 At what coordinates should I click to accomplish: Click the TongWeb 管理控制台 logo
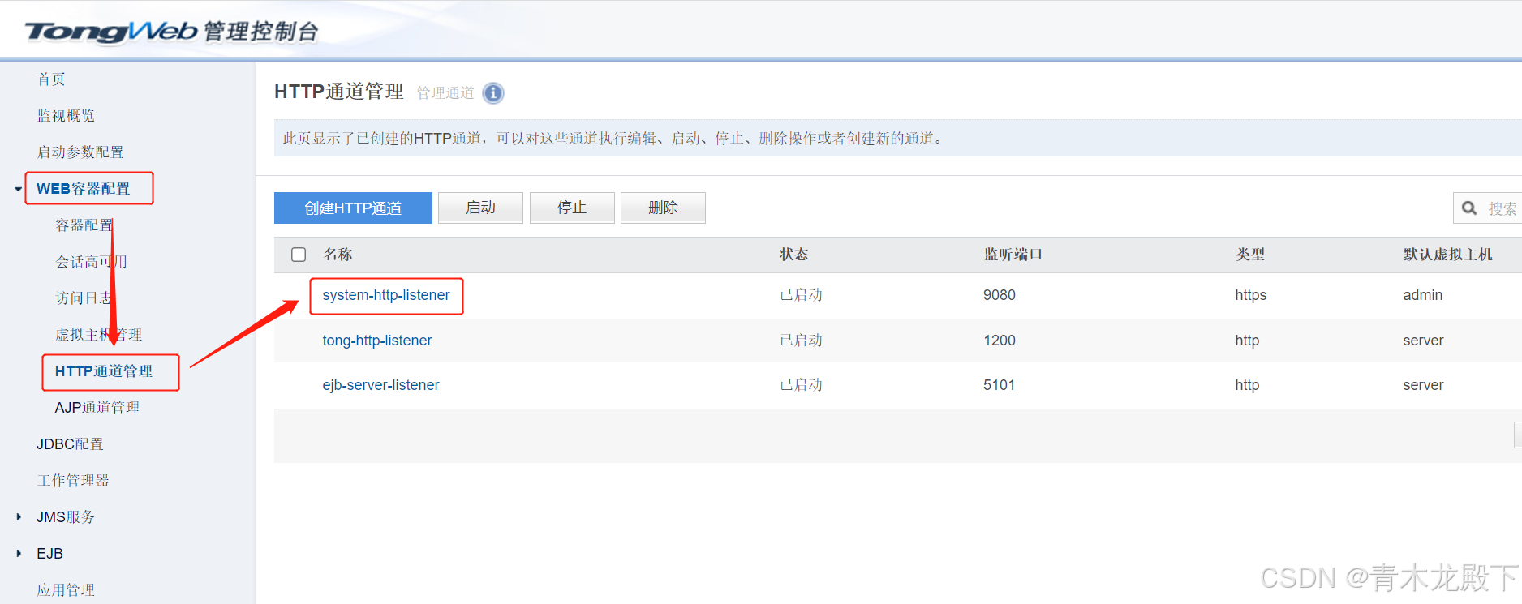pyautogui.click(x=172, y=31)
